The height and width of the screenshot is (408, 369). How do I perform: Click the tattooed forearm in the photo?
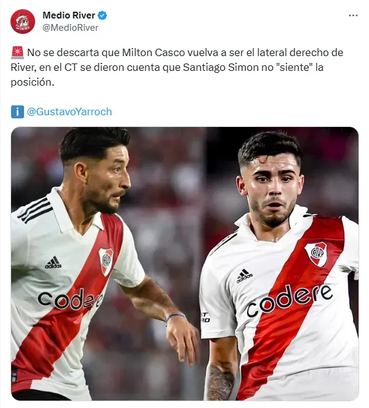tap(220, 382)
